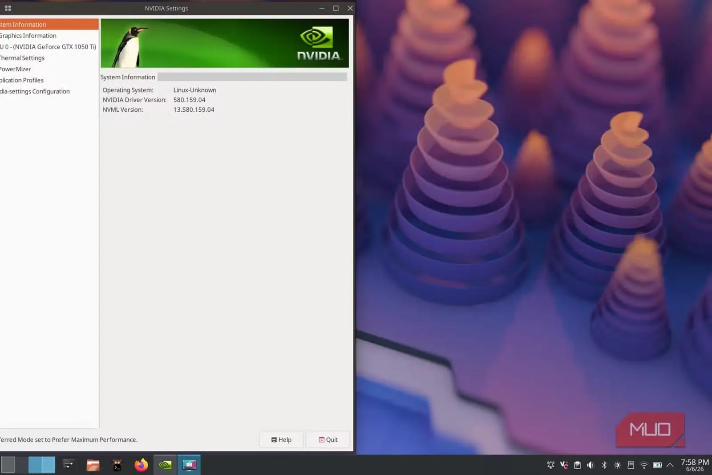
Task: Open the system settings taskbar icon with sliders
Action: tap(69, 465)
